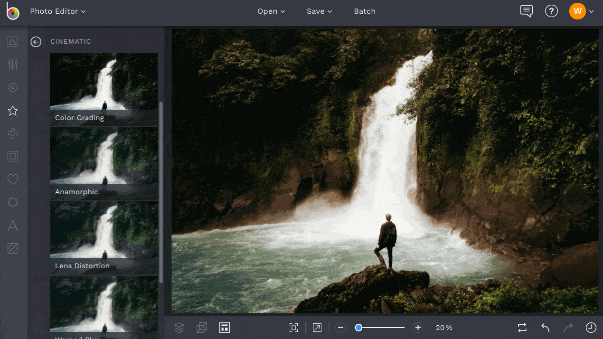Screen dimensions: 603x339
Task: Click the layout template icon in bottom bar
Action: tap(225, 328)
